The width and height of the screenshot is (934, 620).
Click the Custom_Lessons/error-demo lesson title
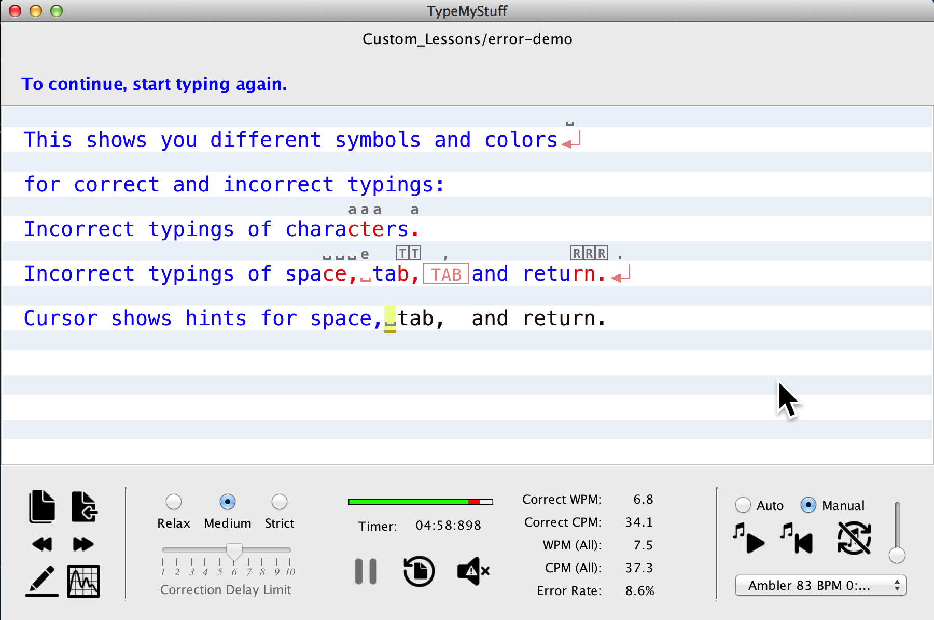tap(467, 39)
